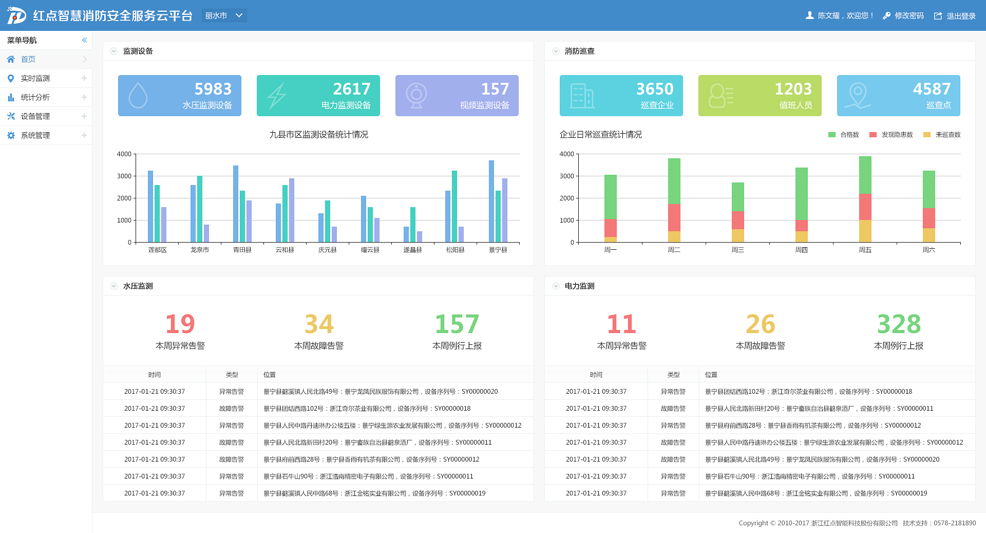The image size is (986, 533).
Task: Click the bar chart icon for 统计分析
Action: point(11,97)
